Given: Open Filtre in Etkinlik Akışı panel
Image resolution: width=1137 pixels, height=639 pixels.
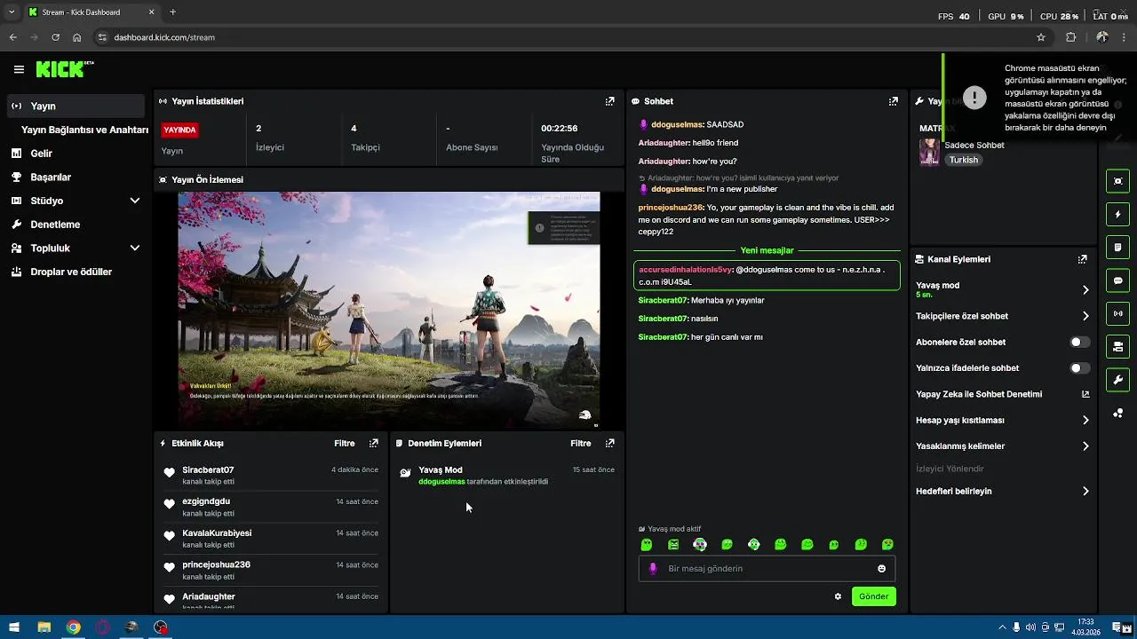Looking at the screenshot, I should (x=345, y=443).
